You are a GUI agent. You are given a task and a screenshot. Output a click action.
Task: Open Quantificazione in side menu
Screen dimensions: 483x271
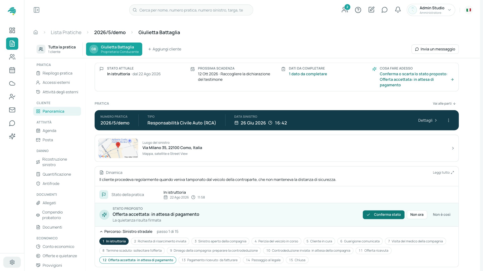pos(57,174)
